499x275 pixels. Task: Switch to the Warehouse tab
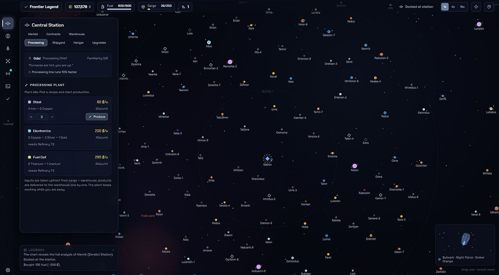pyautogui.click(x=77, y=34)
